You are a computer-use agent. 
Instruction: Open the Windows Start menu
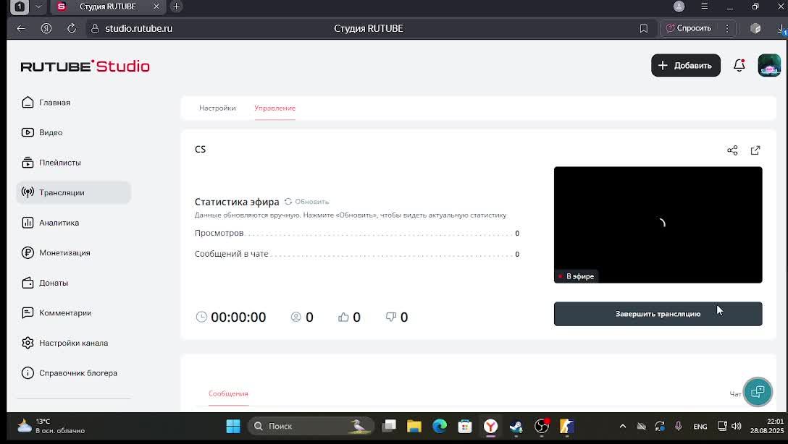click(x=233, y=426)
